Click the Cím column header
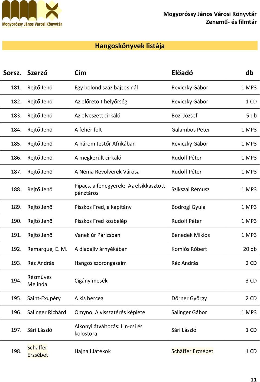Image resolution: width=260 pixels, height=382 pixels. (x=80, y=73)
